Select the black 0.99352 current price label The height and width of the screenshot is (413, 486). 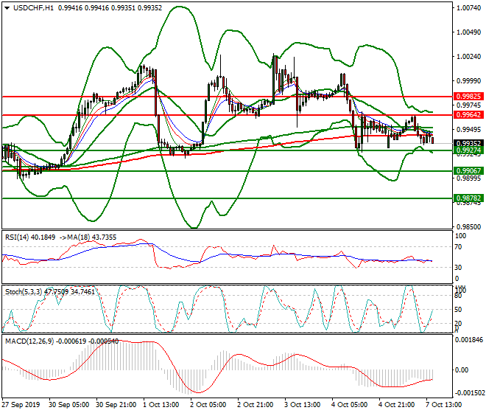(468, 143)
